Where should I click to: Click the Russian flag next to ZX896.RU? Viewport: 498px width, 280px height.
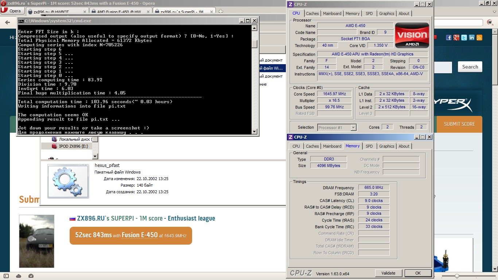[73, 219]
